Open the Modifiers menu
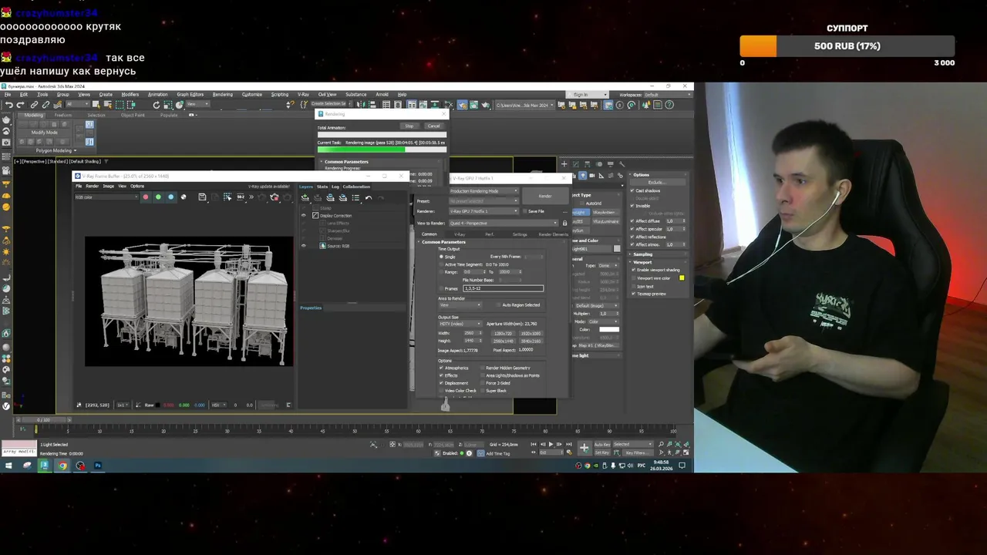Viewport: 987px width, 555px height. coord(130,95)
